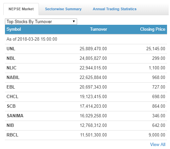This screenshot has width=170, height=149.
Task: Select the NEPSE Market tab
Action: pyautogui.click(x=21, y=9)
